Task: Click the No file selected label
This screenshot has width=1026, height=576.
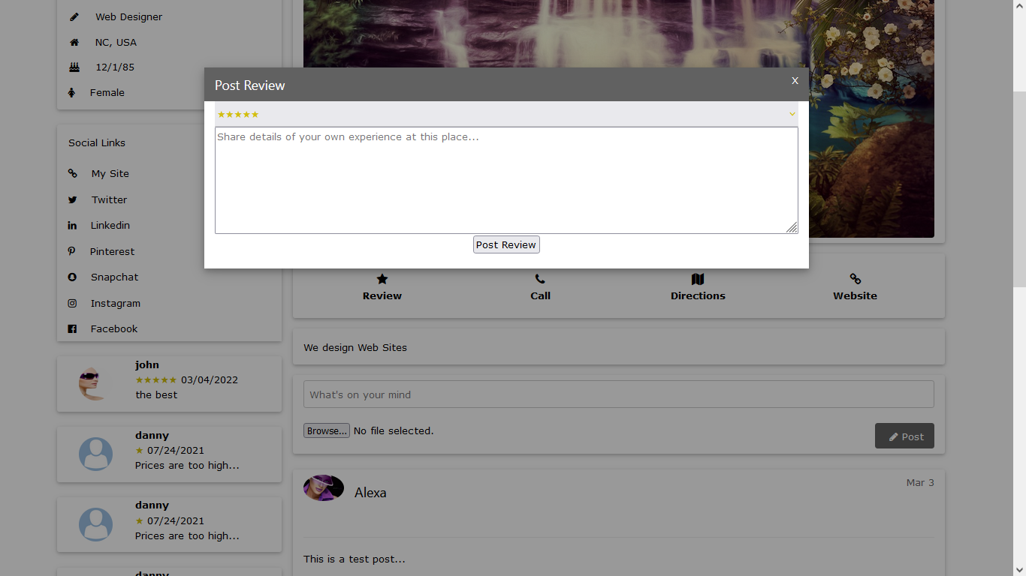Action: click(394, 430)
